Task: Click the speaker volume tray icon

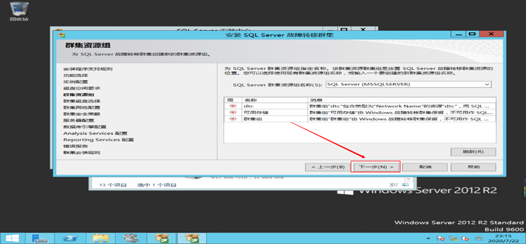Action: (465, 239)
